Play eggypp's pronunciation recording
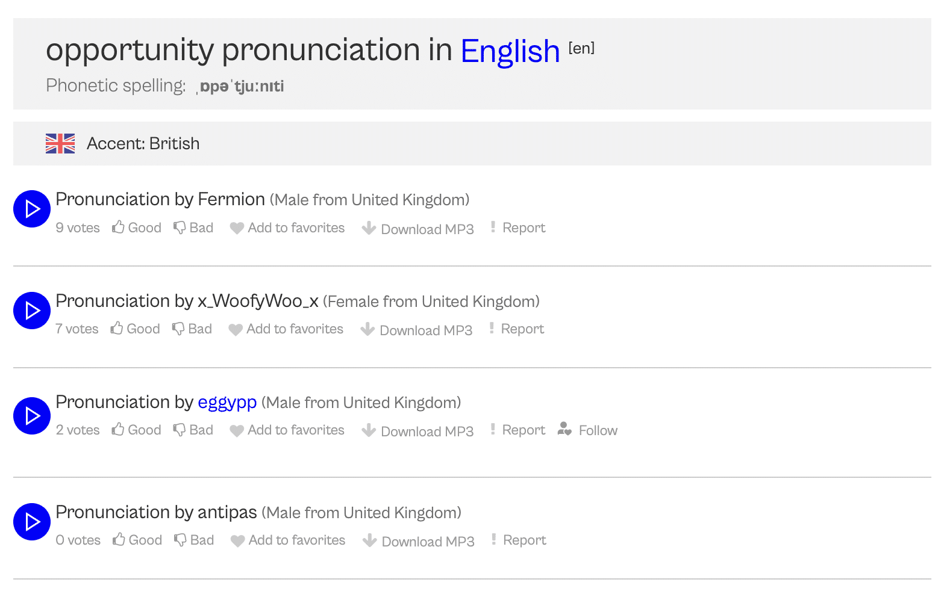 coord(31,415)
